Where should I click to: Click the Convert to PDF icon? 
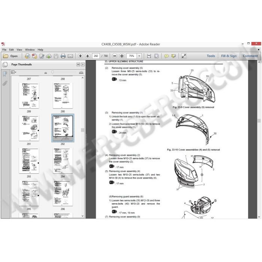point(34,56)
